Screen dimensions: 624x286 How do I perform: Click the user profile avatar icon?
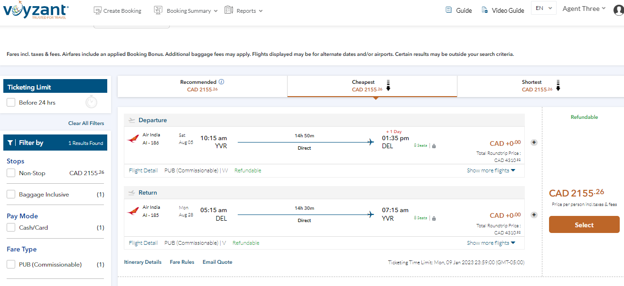pos(618,10)
